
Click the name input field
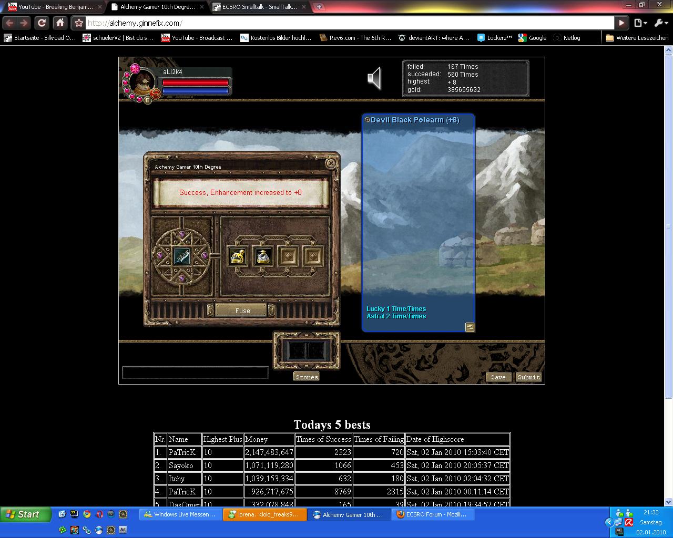pyautogui.click(x=195, y=373)
